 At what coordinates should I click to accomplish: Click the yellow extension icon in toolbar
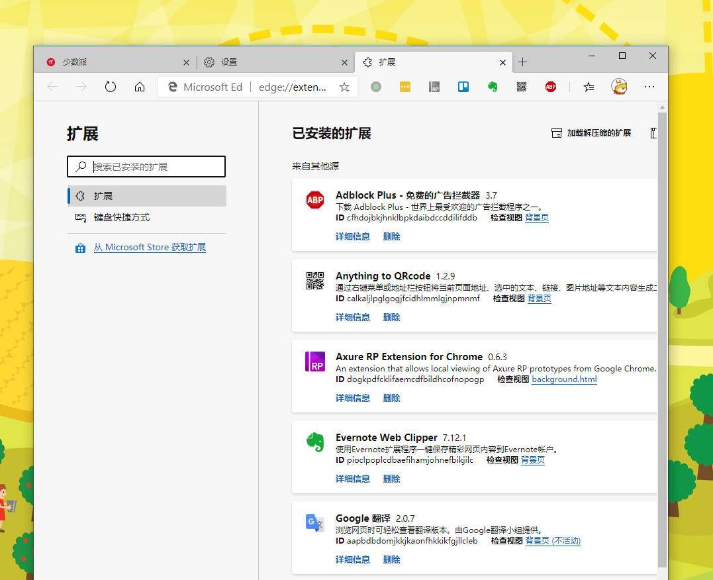coord(404,87)
